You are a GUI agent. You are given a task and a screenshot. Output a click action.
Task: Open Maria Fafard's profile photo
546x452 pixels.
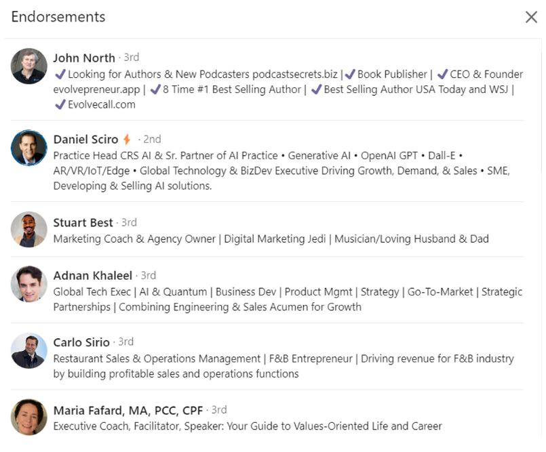coord(29,417)
